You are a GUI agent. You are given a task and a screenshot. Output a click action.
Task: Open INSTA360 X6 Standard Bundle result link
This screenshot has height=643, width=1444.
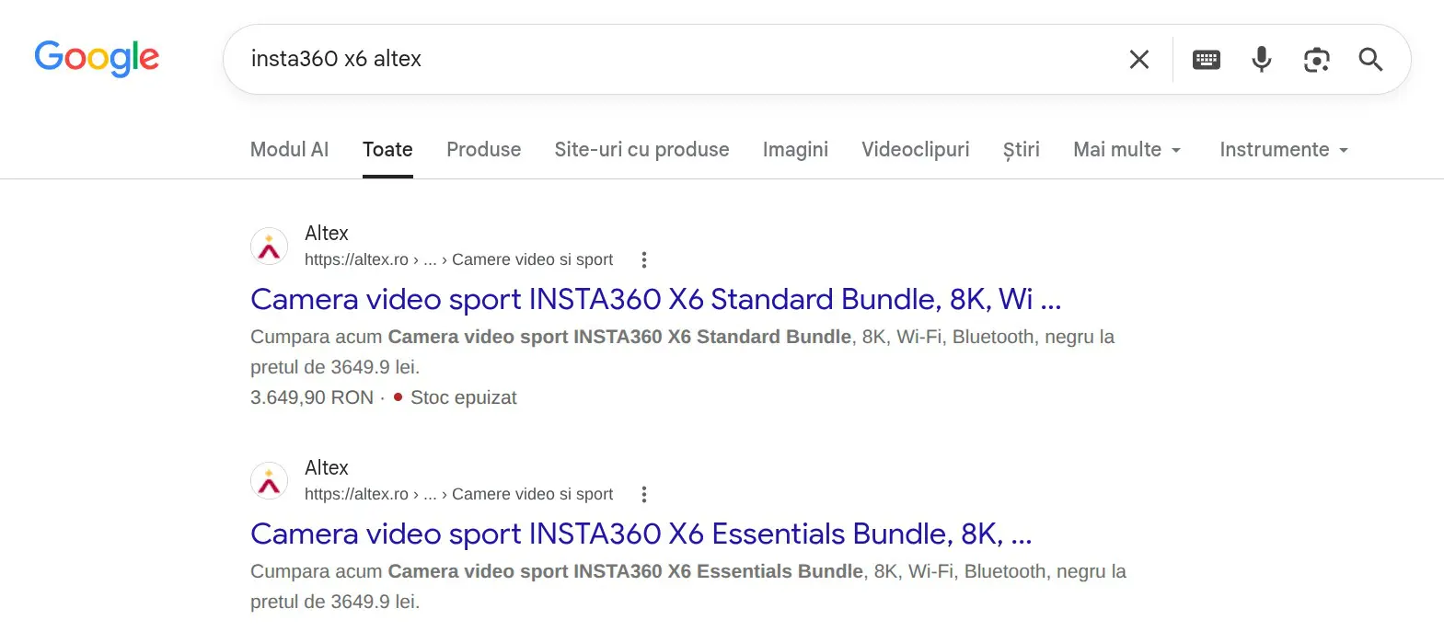pyautogui.click(x=656, y=299)
